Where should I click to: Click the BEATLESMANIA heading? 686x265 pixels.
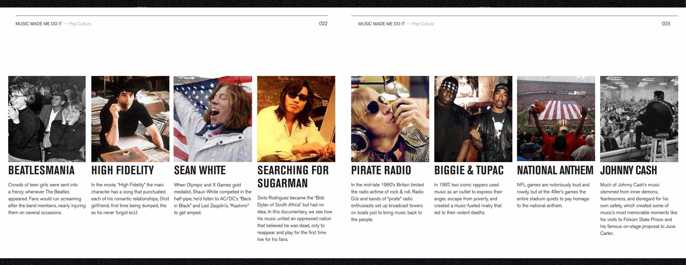click(41, 170)
